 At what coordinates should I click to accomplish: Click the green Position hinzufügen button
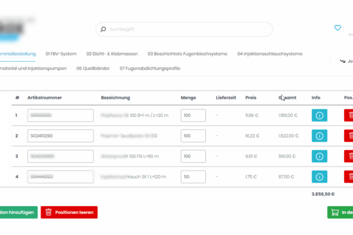[x=18, y=212]
